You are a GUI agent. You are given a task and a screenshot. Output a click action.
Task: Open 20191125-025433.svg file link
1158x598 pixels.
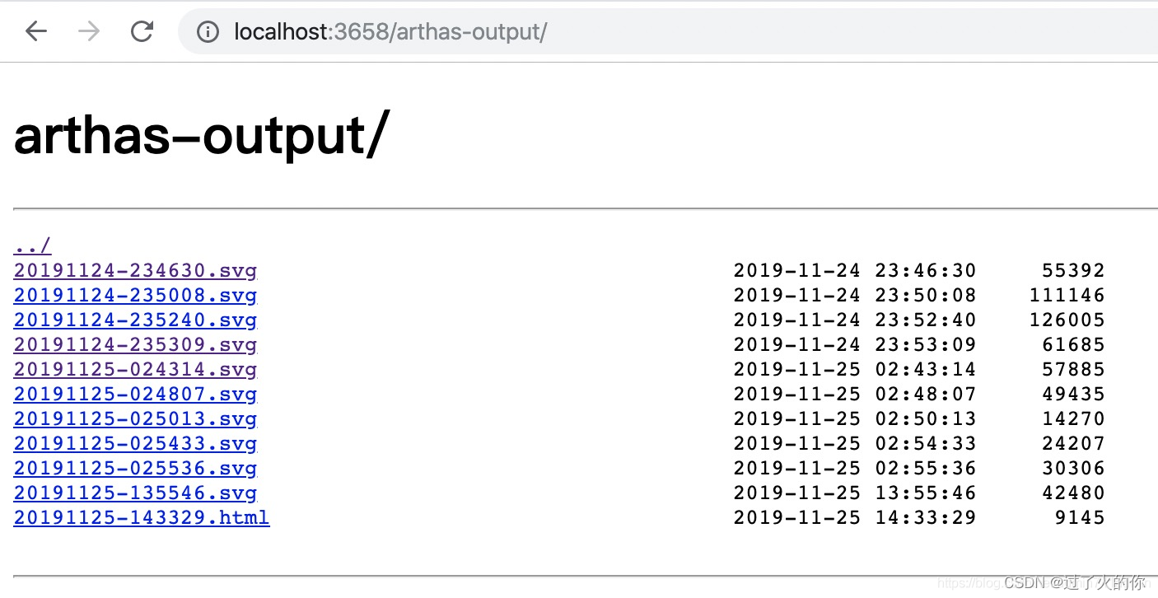135,443
